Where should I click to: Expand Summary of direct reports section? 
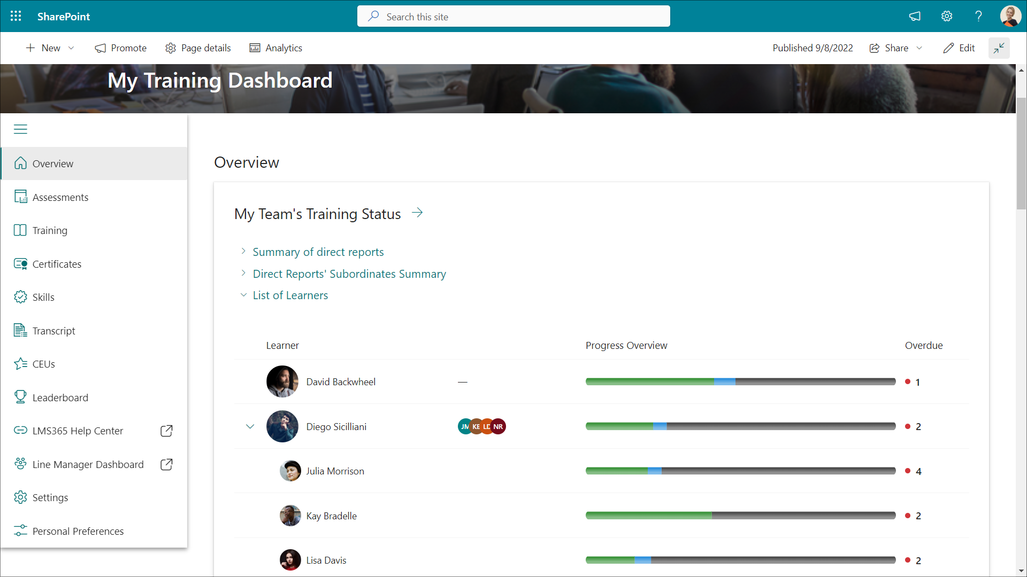click(318, 252)
